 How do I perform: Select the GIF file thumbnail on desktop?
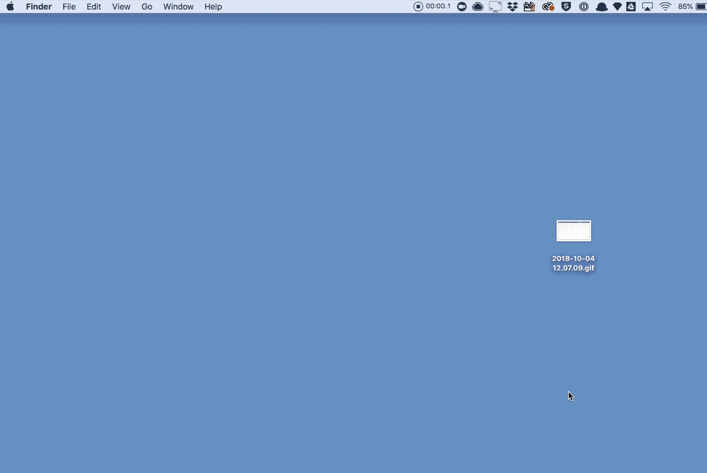pyautogui.click(x=574, y=231)
